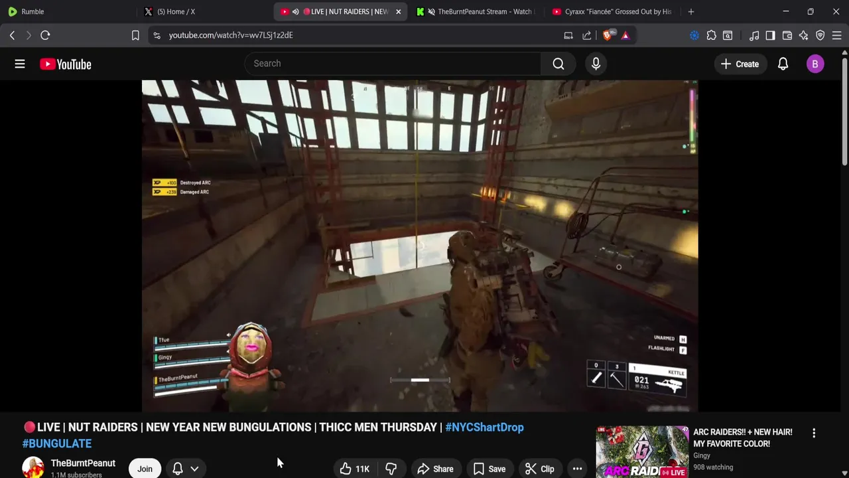Open Brave Shields lion icon
This screenshot has height=478, width=849.
607,35
